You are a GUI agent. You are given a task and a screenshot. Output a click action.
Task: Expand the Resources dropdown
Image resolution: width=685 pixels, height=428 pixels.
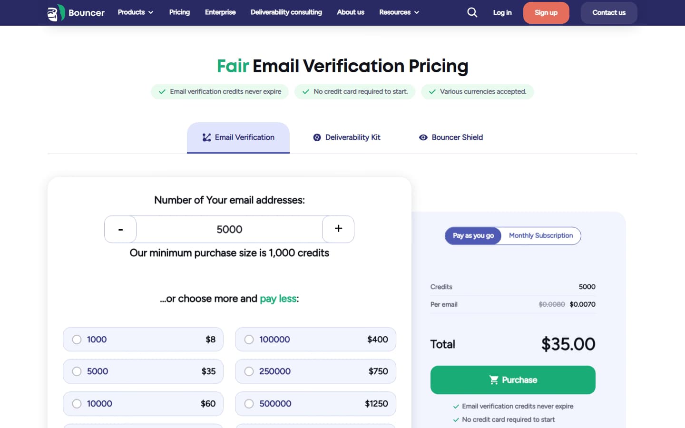(x=399, y=12)
